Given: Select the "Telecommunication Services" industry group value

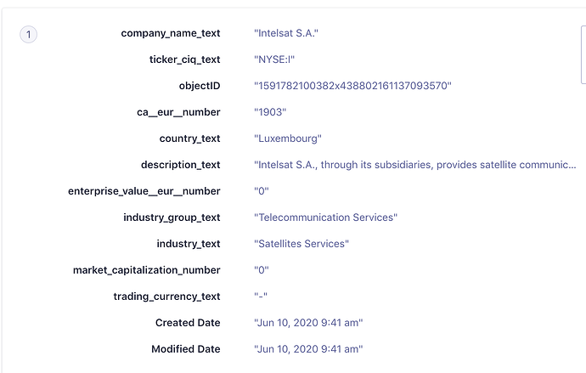Looking at the screenshot, I should (326, 218).
